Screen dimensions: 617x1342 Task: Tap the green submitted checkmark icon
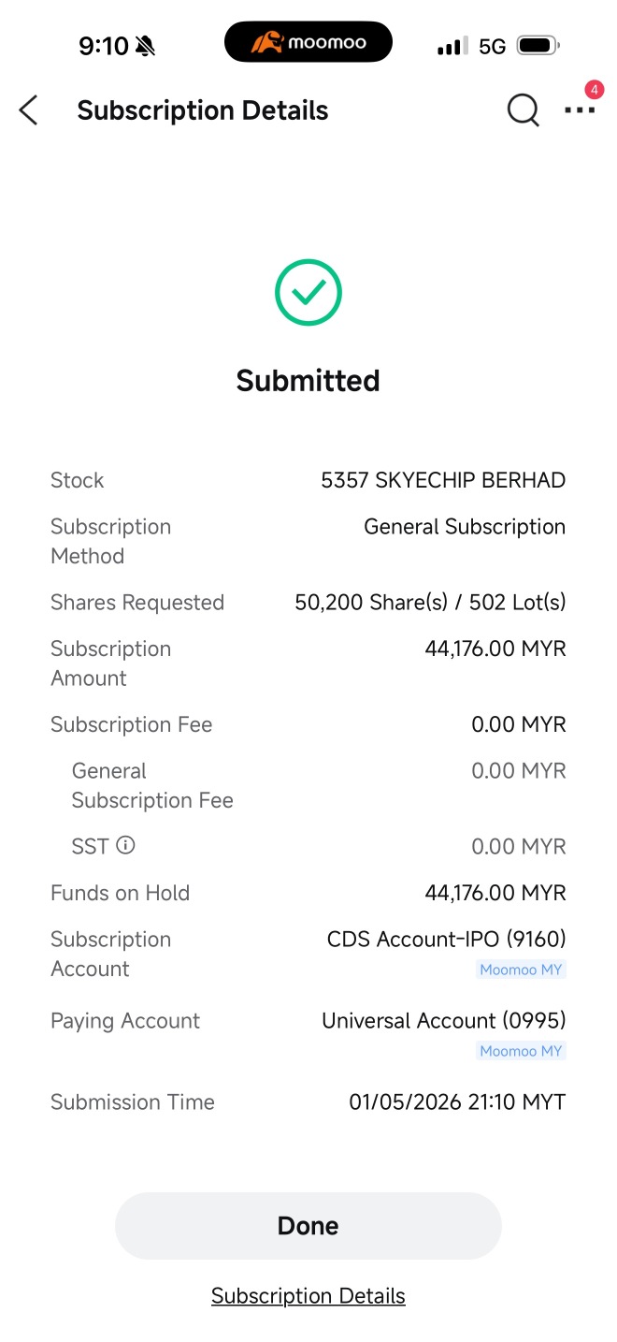point(308,293)
